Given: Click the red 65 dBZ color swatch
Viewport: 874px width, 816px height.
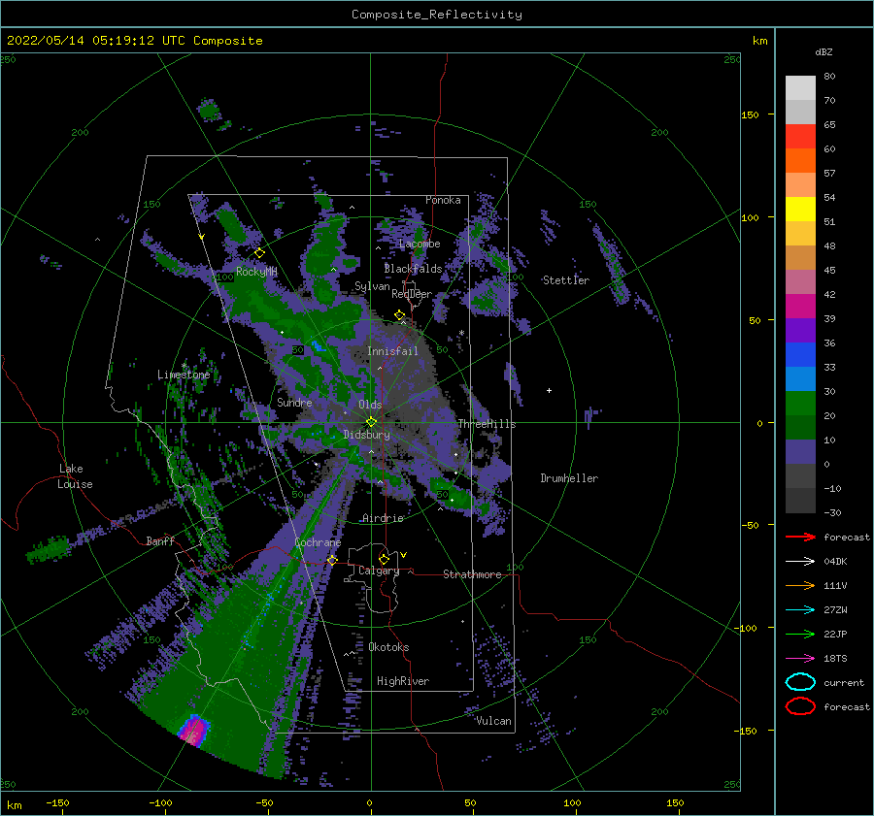Looking at the screenshot, I should tap(800, 136).
